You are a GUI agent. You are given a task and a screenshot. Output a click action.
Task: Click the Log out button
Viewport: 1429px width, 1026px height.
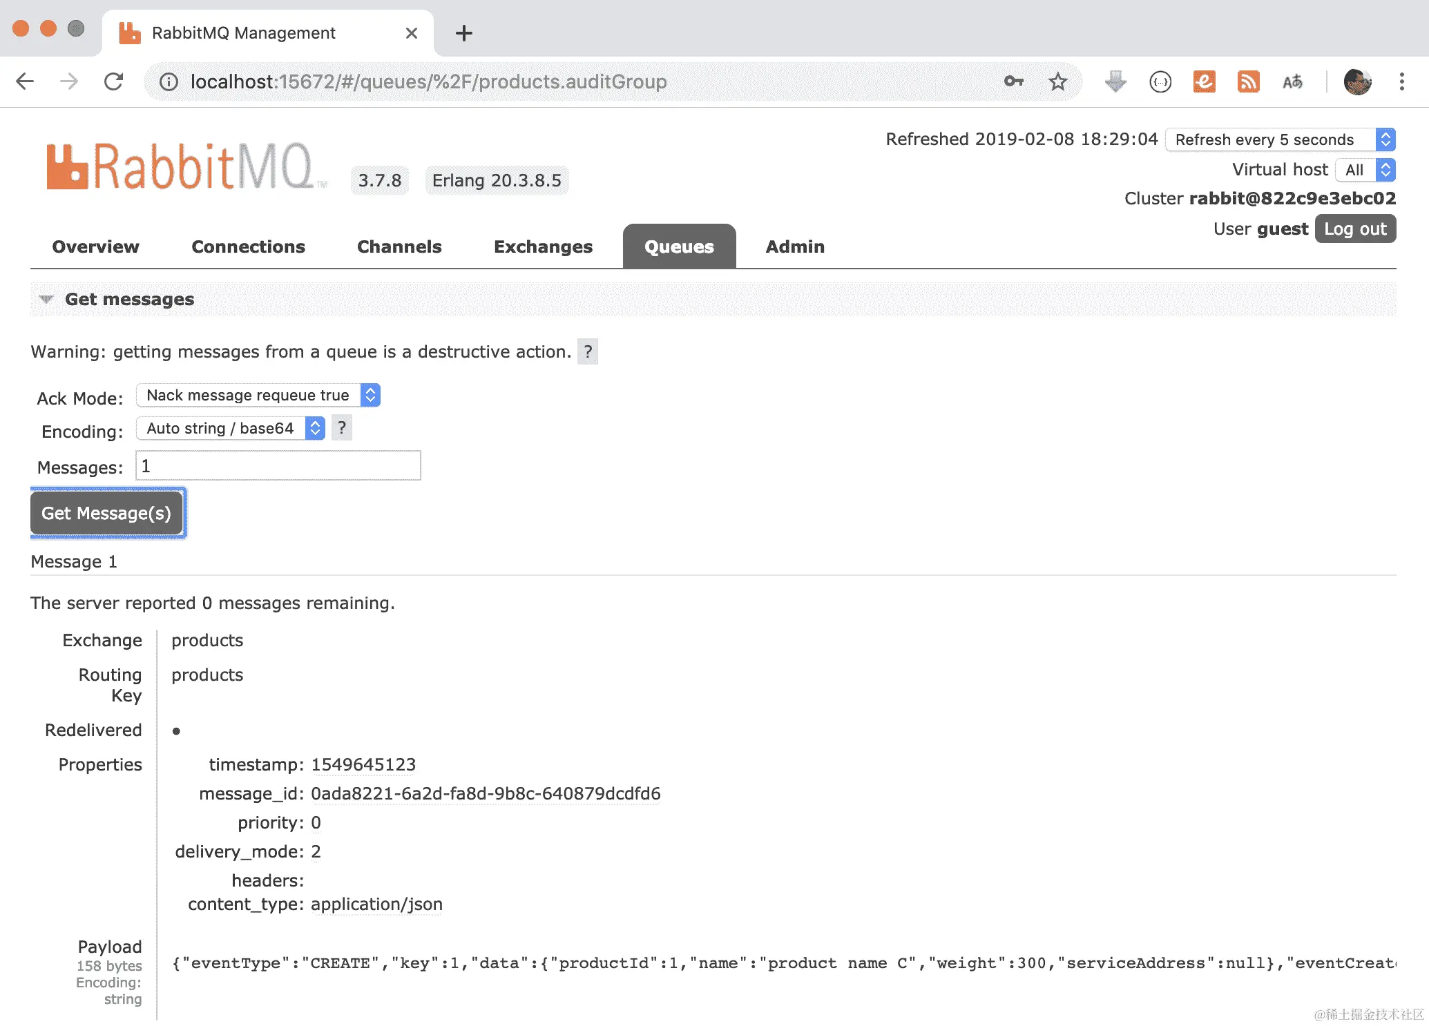1355,229
